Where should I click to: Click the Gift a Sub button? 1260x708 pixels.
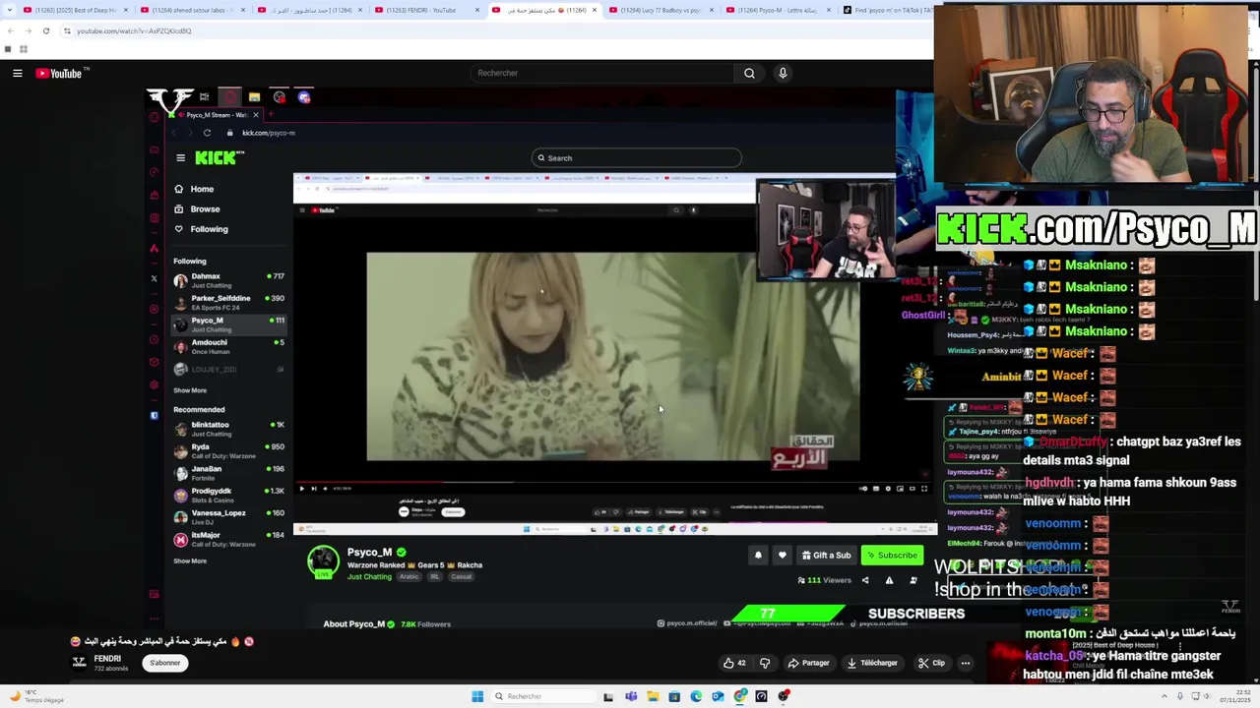[826, 556]
